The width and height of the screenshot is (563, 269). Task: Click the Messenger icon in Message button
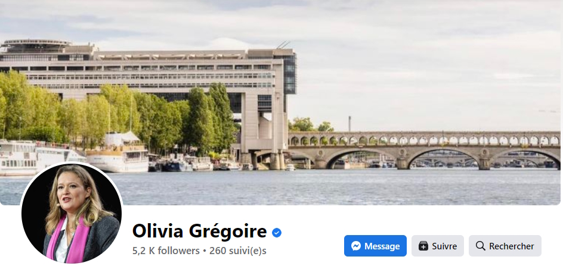(x=356, y=246)
